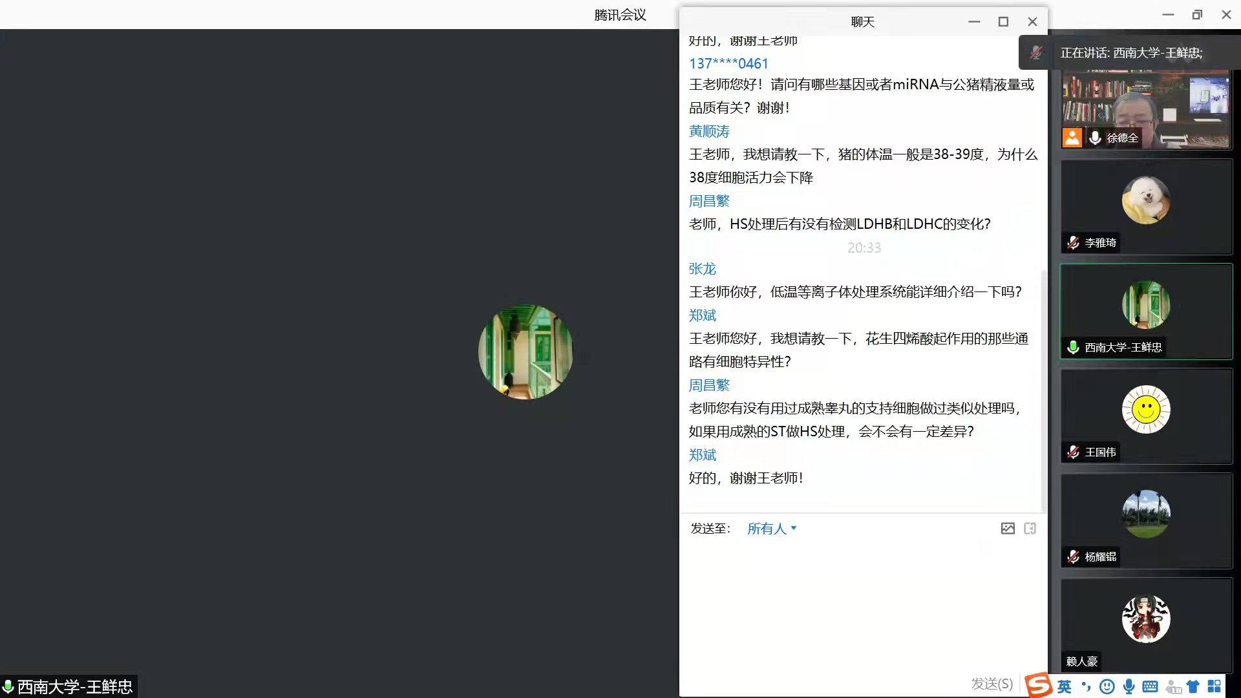Click the chat message input area
The height and width of the screenshot is (698, 1241).
tap(863, 601)
